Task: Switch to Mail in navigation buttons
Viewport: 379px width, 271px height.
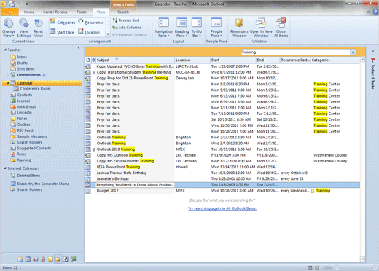Action: tap(20, 259)
